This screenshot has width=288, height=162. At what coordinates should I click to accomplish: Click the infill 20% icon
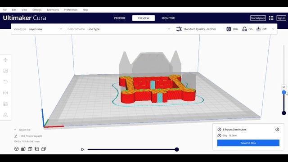[229, 29]
